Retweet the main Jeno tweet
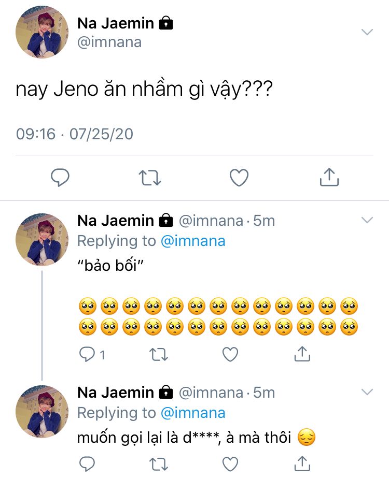 coord(150,178)
